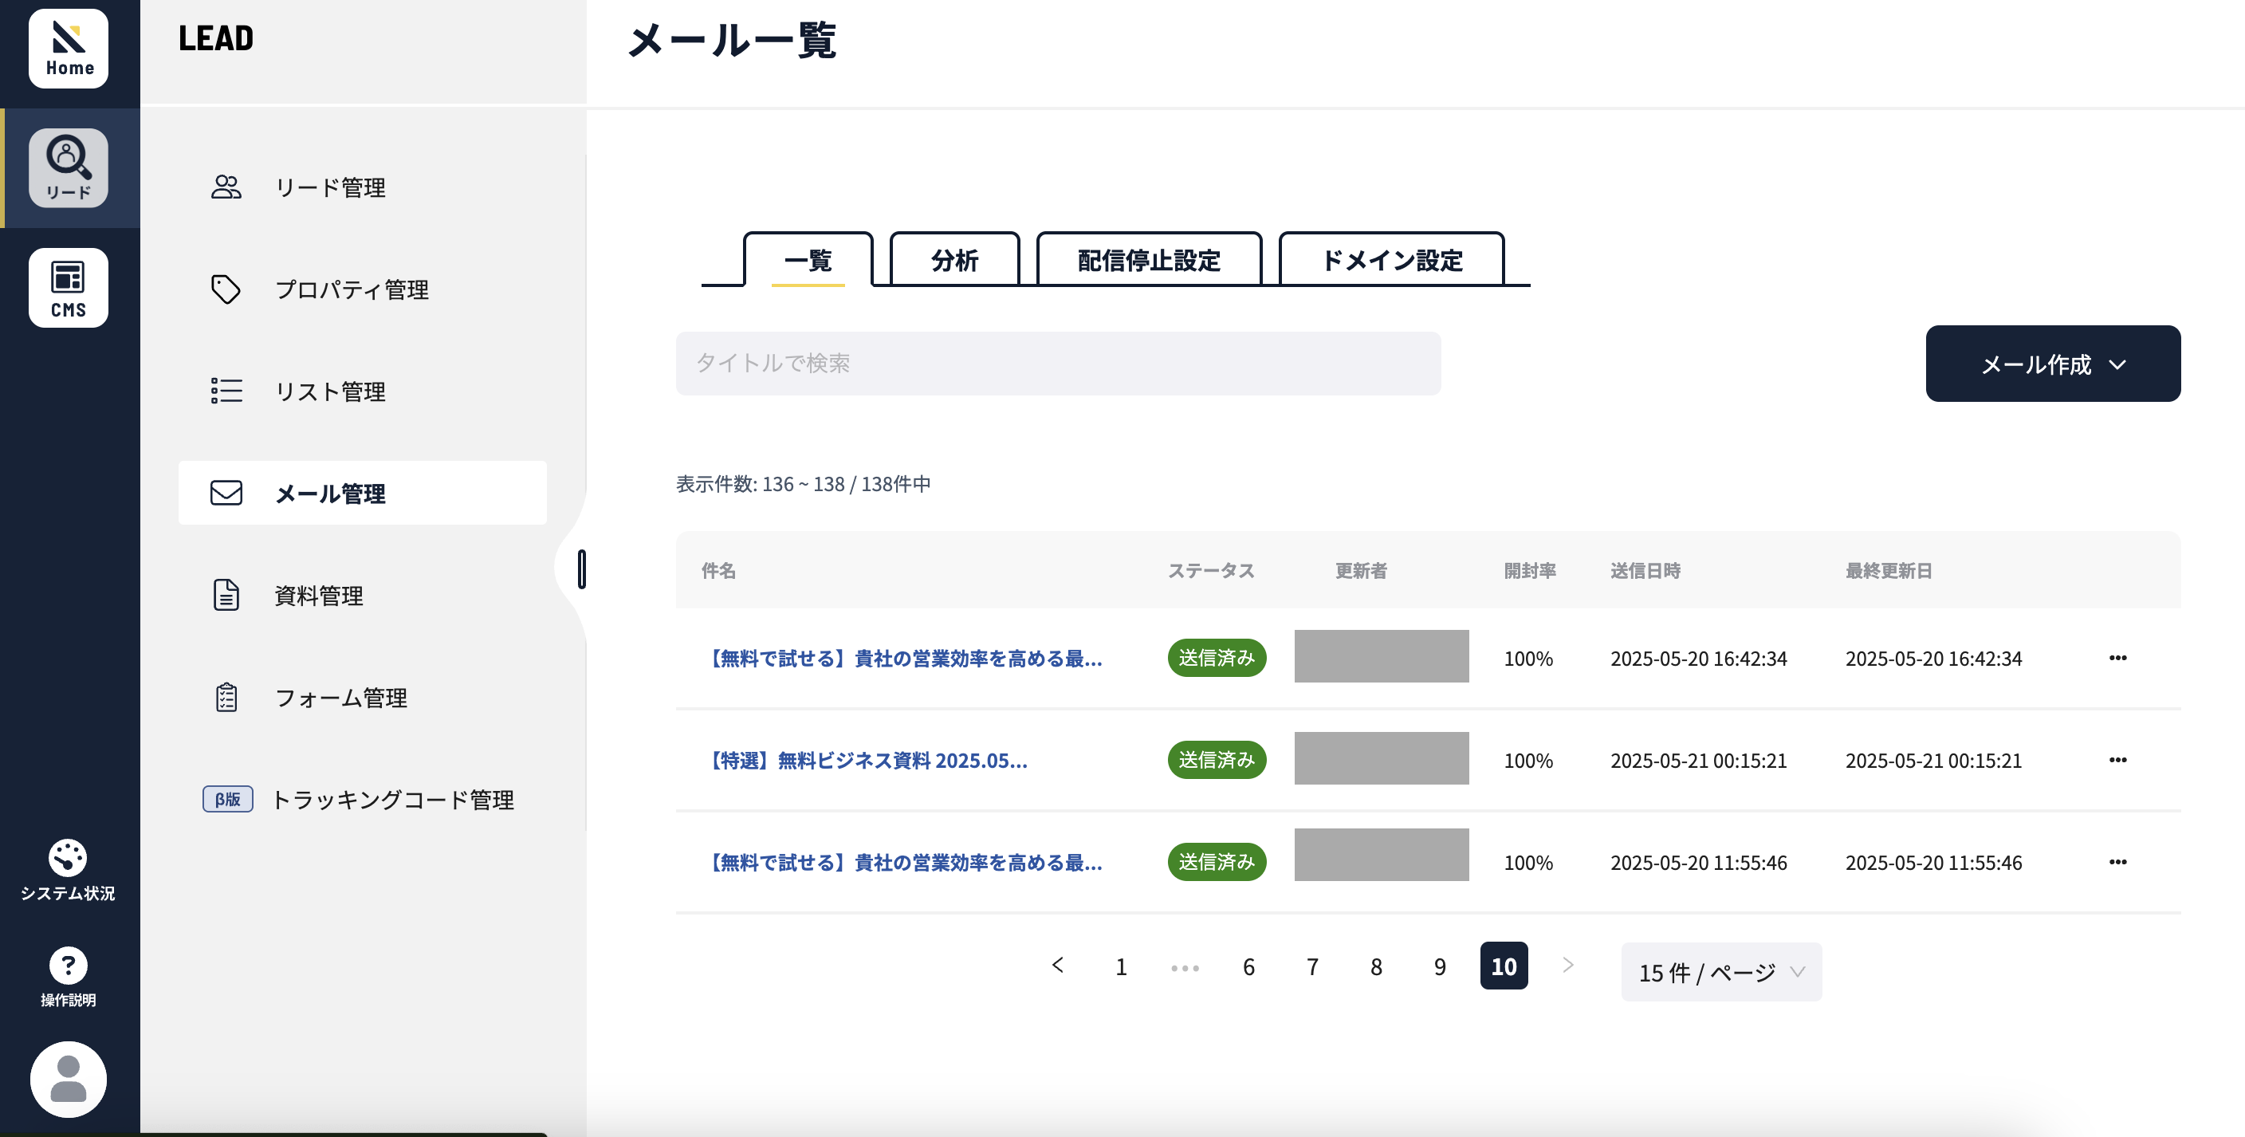
Task: Click the 送信済み badge in the 00:15:21 row
Action: [x=1217, y=759]
